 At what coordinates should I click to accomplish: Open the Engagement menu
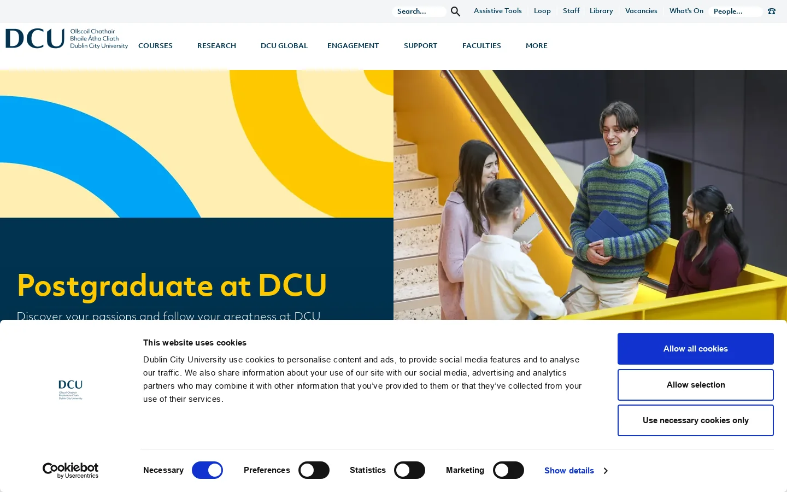353,46
